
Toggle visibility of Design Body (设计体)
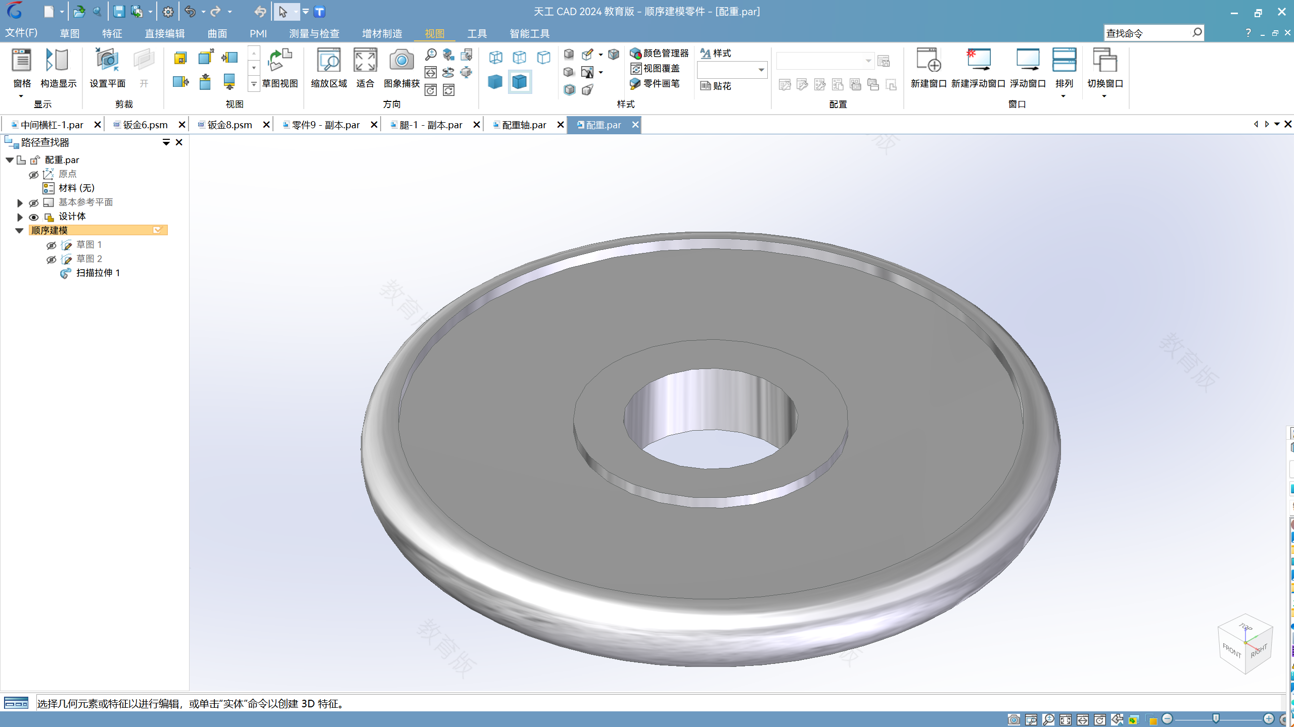34,217
